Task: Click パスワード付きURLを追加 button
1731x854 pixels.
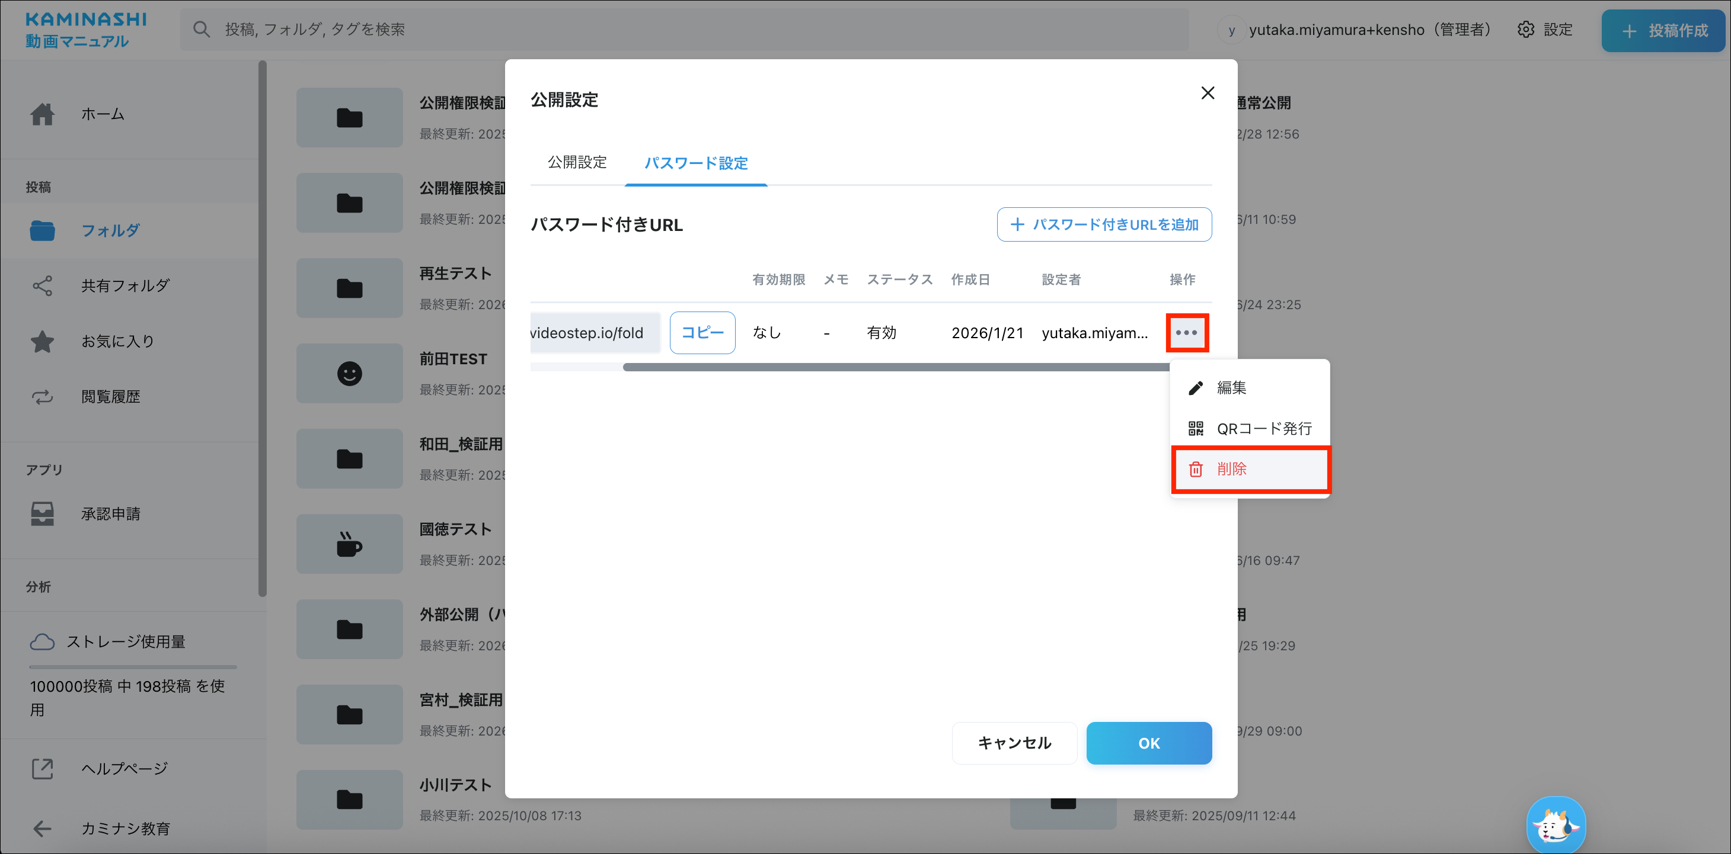Action: (1104, 224)
